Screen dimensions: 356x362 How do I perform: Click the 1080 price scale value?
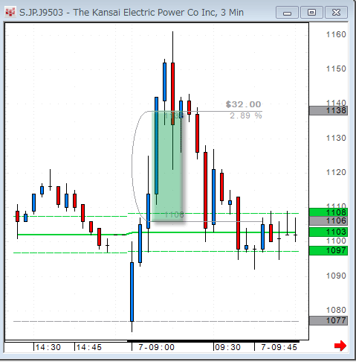click(336, 310)
